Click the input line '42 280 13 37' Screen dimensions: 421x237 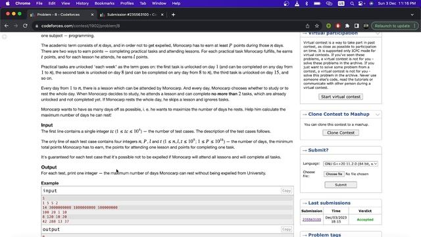pyautogui.click(x=55, y=221)
